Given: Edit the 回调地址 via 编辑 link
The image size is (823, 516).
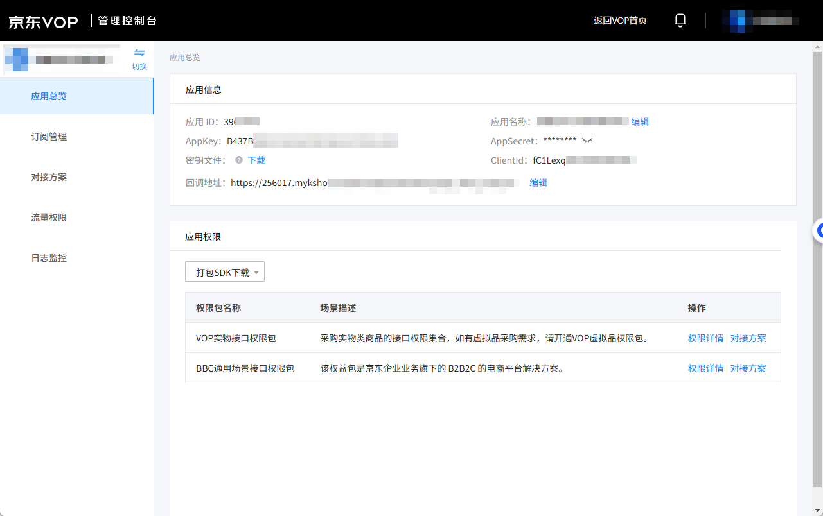Looking at the screenshot, I should click(x=538, y=182).
